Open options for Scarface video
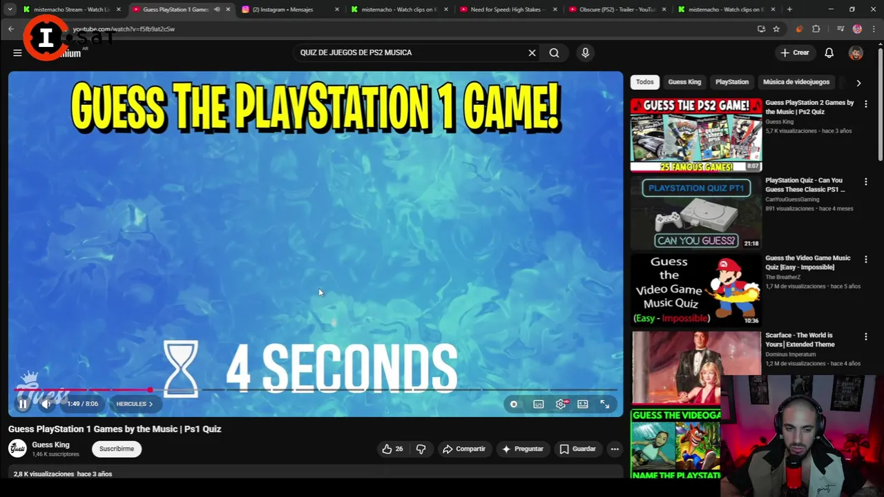The image size is (884, 497). coord(866,337)
